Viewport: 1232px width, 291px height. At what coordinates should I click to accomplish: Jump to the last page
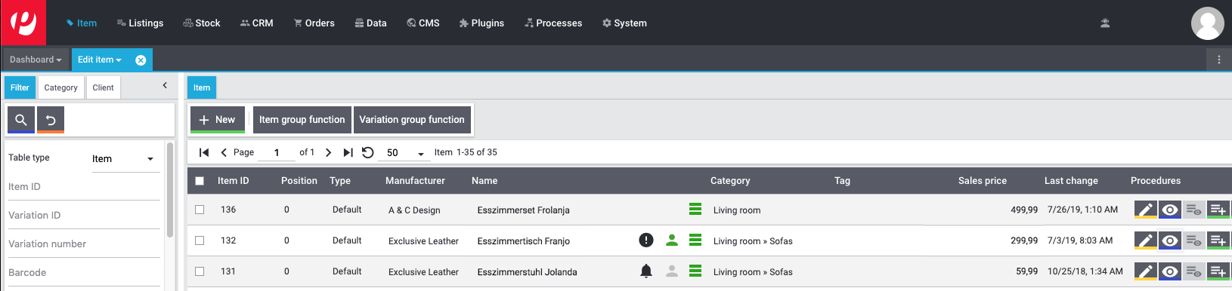[x=348, y=152]
